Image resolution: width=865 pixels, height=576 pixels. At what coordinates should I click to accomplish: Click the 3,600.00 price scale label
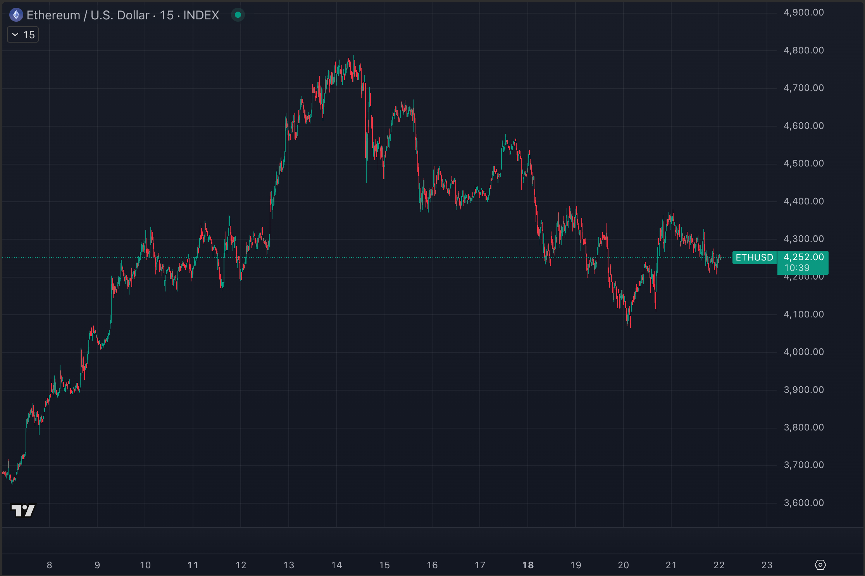803,503
